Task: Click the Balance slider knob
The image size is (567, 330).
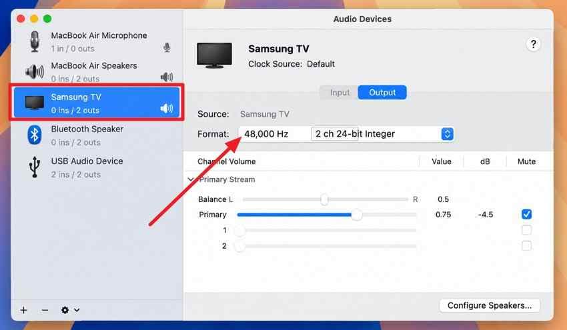Action: 324,199
